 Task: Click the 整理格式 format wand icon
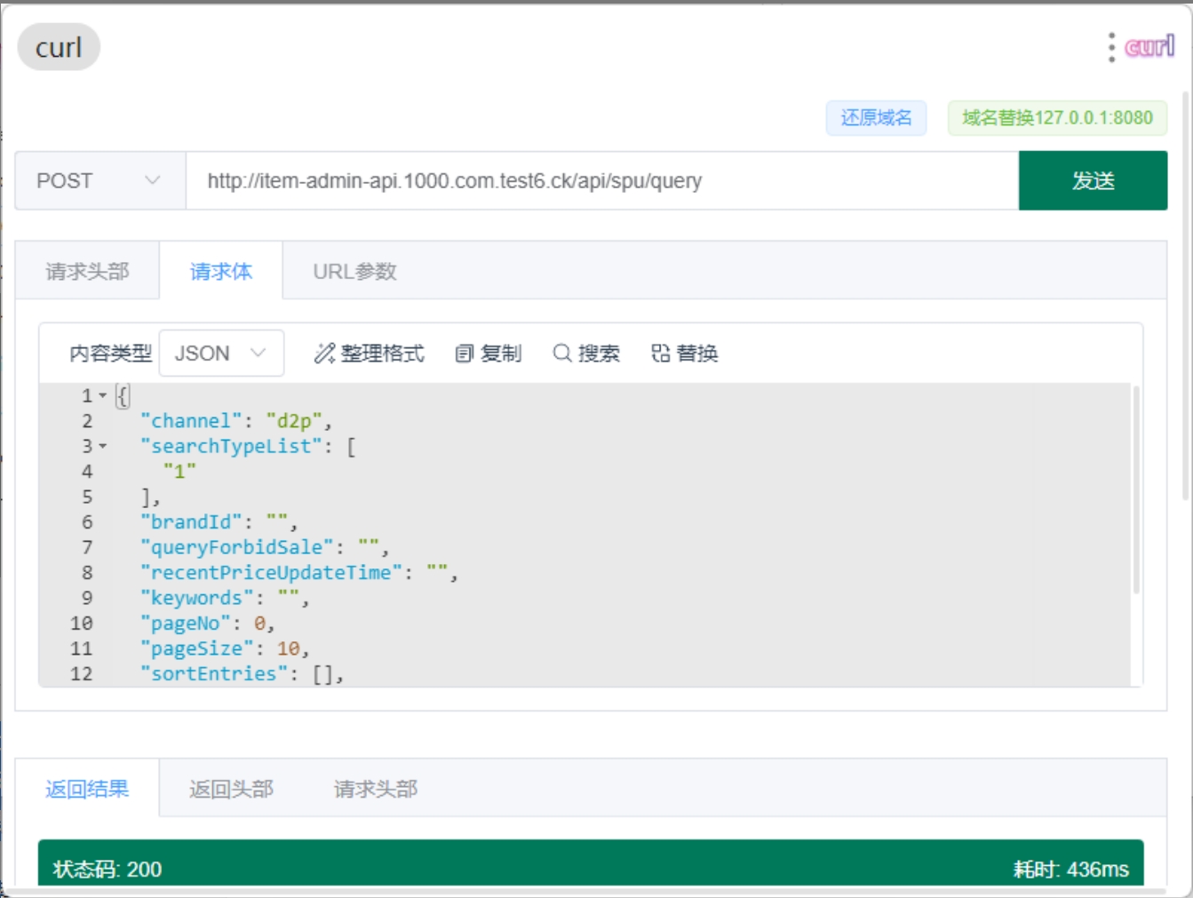tap(324, 354)
